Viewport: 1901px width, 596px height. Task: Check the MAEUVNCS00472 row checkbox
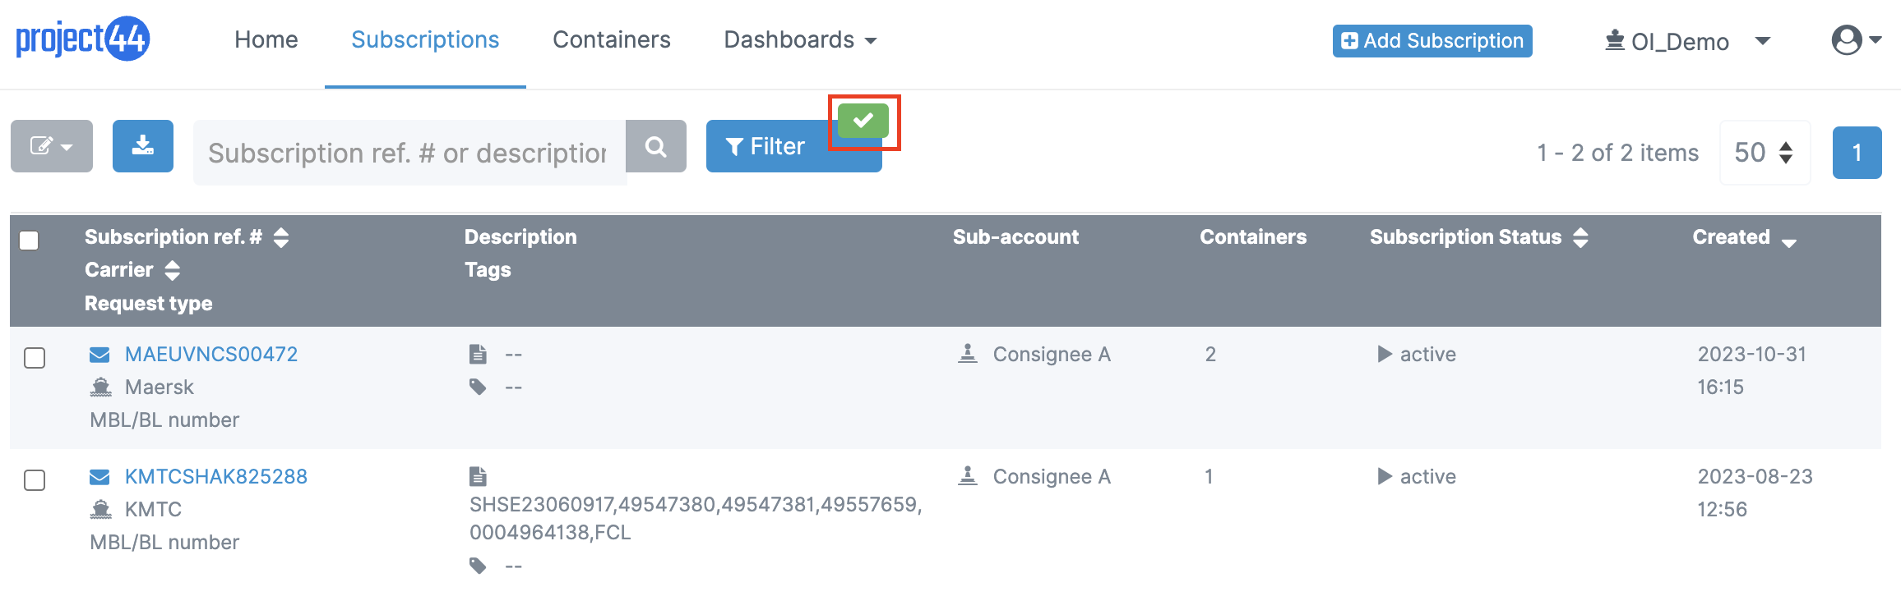[35, 358]
